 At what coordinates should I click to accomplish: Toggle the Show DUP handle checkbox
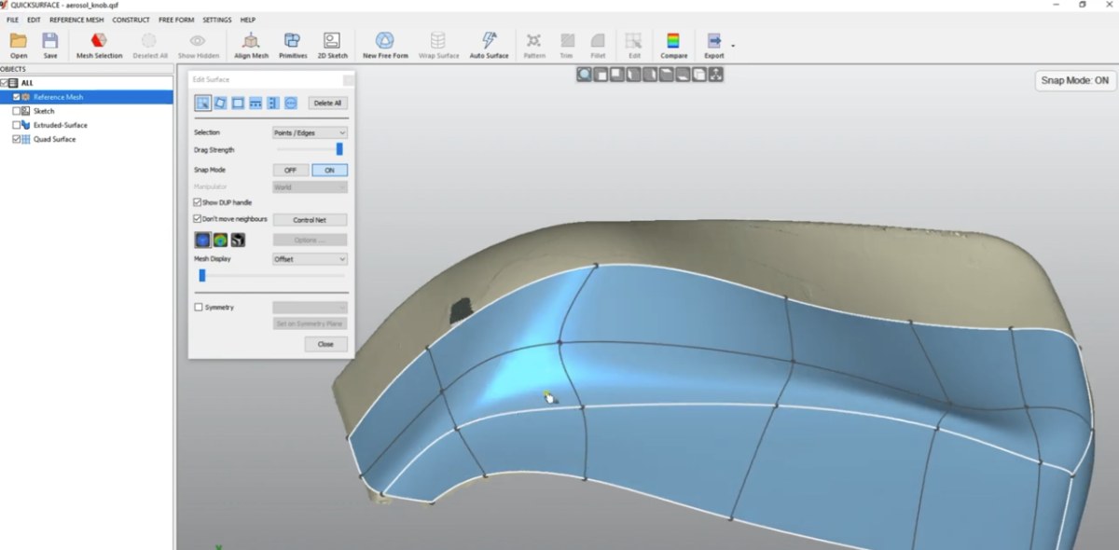pyautogui.click(x=198, y=202)
